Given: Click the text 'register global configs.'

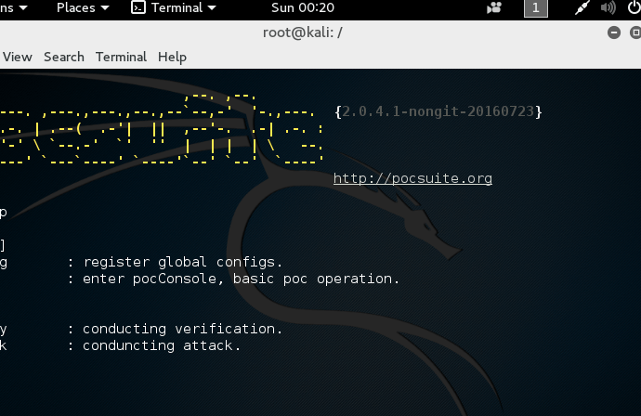Looking at the screenshot, I should 183,262.
